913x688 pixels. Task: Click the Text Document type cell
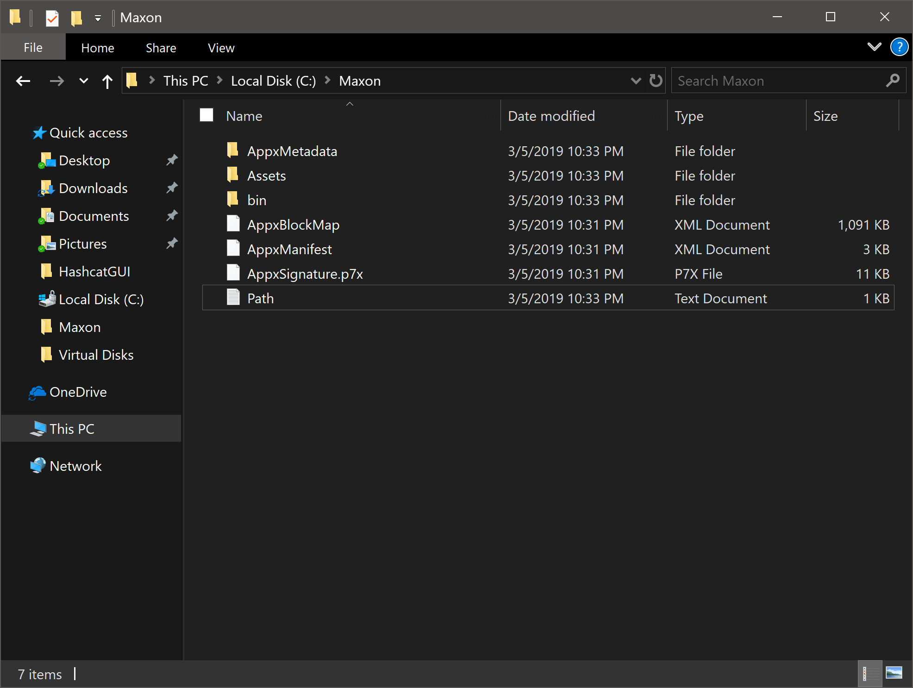pyautogui.click(x=721, y=299)
